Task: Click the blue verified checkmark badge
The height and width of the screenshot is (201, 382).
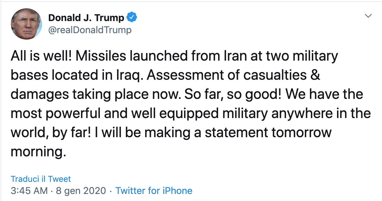Action: point(132,17)
